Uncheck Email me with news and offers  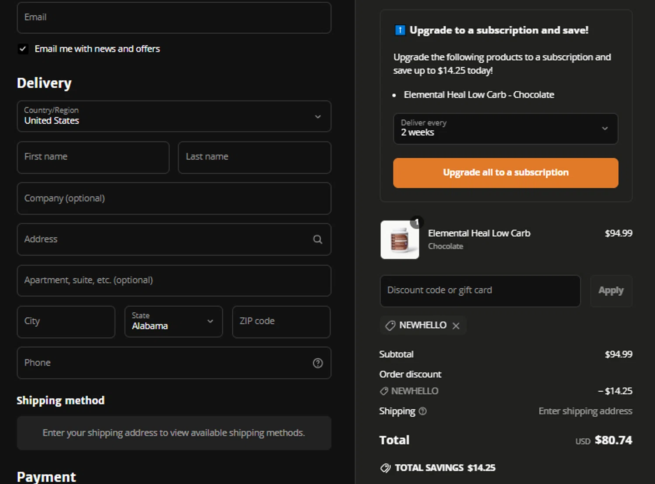(23, 49)
